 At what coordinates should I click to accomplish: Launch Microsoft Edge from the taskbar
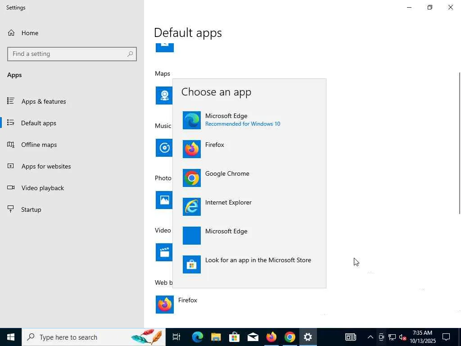197,337
